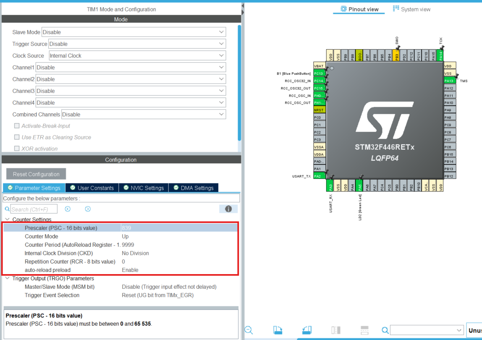This screenshot has width=482, height=340.
Task: Click the Master/Slave Mode (MSM bit) value
Action: coord(169,287)
